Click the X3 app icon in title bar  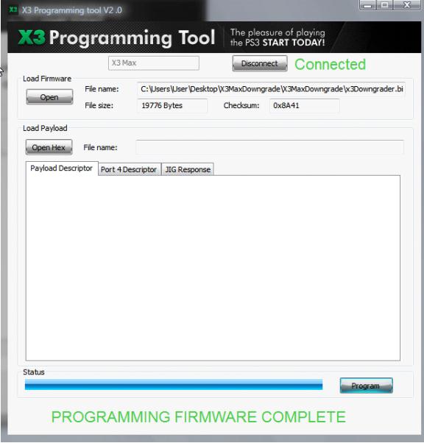pyautogui.click(x=13, y=10)
